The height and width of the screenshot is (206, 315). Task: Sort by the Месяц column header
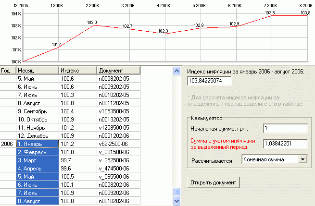pos(37,70)
